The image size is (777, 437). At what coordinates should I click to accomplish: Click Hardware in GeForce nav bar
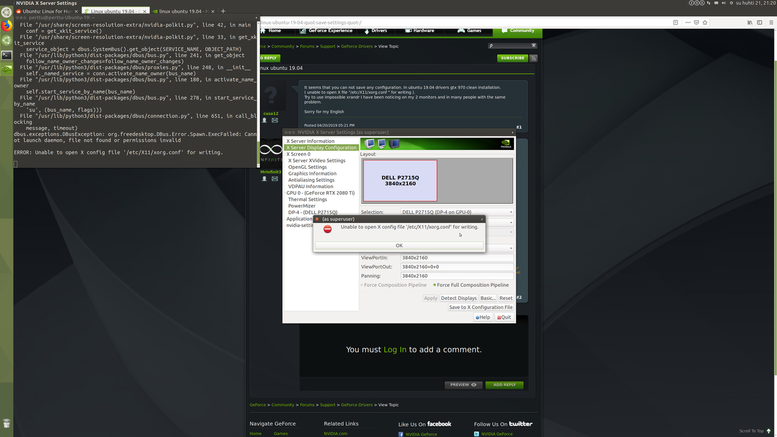click(419, 30)
